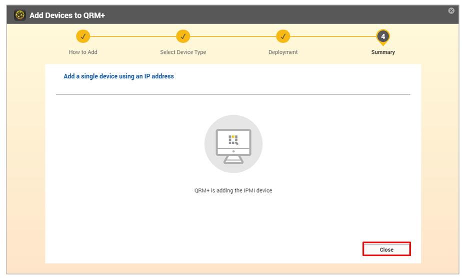Click 'Add a single device using an IP address' heading

click(118, 76)
